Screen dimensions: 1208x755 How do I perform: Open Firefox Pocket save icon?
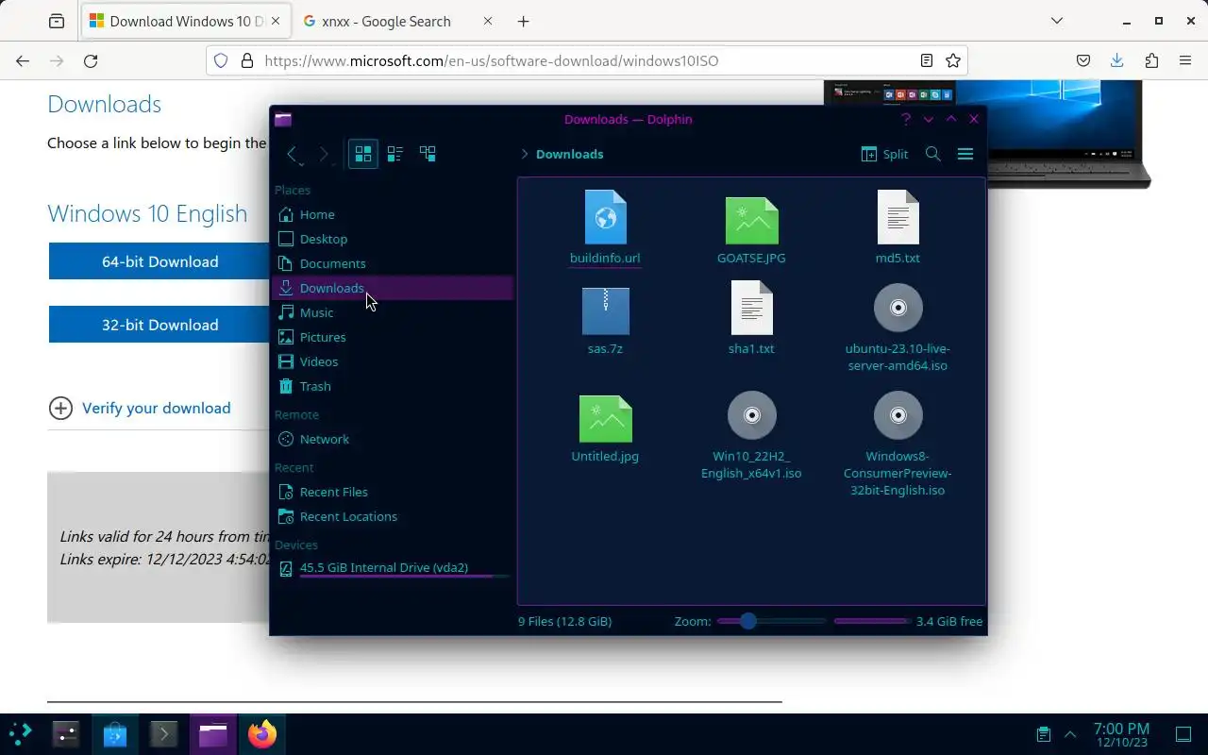tap(1083, 60)
